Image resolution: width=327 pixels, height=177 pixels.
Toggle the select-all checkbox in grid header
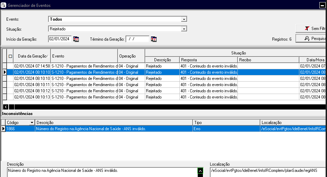click(10, 56)
